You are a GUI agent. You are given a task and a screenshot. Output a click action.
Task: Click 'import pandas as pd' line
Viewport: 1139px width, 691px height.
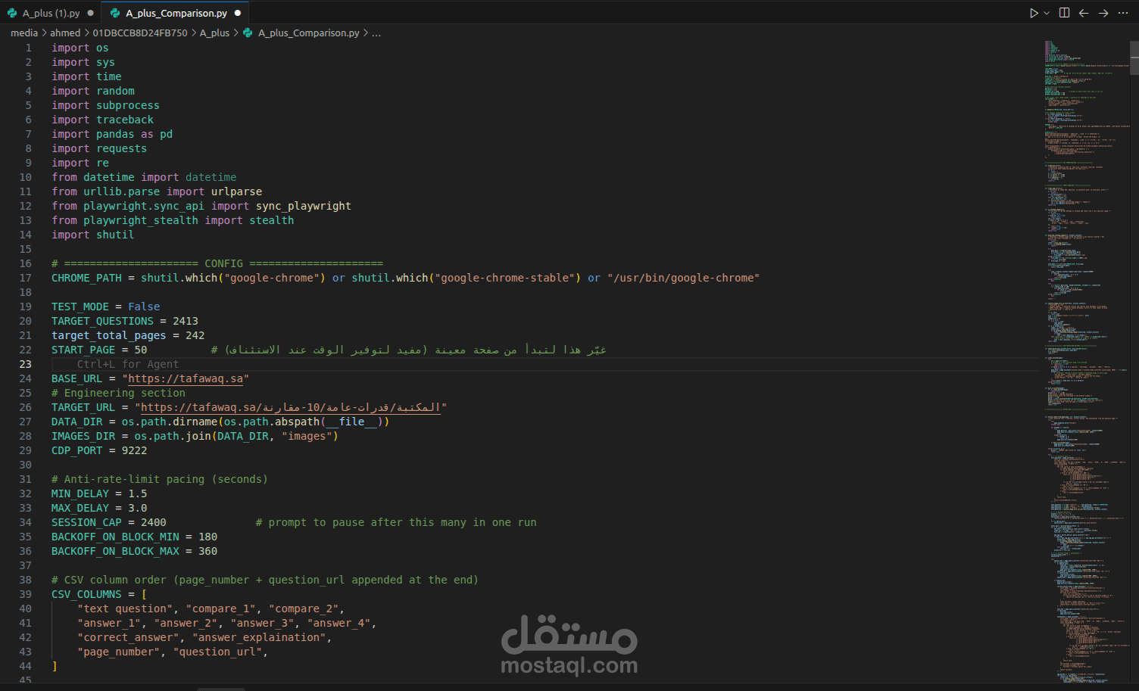(x=112, y=134)
